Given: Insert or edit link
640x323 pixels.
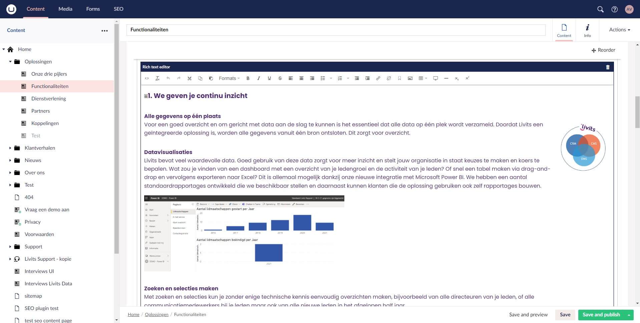Looking at the screenshot, I should [x=378, y=78].
